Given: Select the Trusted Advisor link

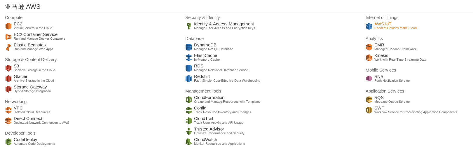Looking at the screenshot, I should [209, 129].
